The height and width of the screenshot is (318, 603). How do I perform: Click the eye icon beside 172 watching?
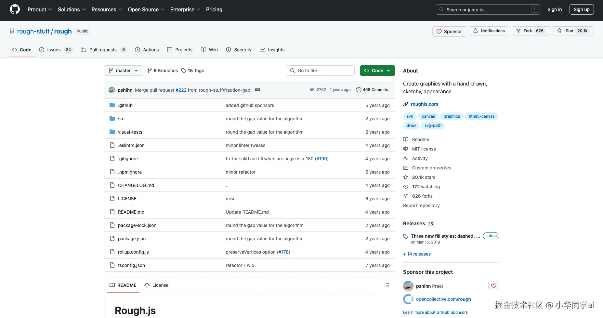pyautogui.click(x=406, y=187)
